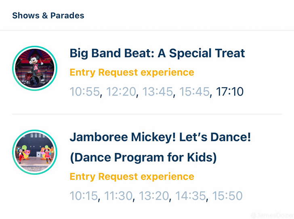Choose the 13:20 Jamboree Mickey showtime
This screenshot has height=219, width=294.
coord(154,196)
